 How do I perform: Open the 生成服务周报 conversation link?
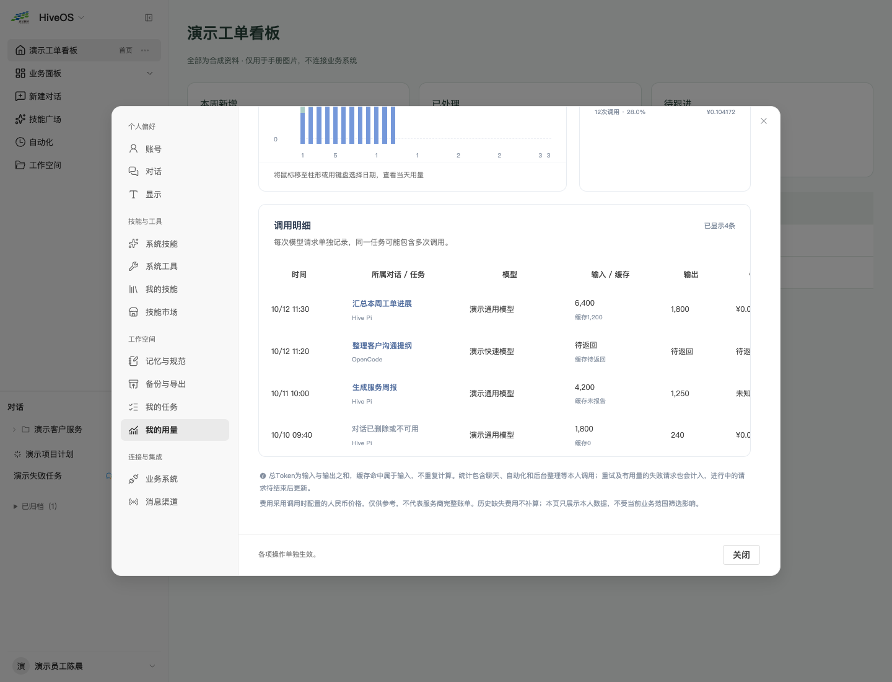click(375, 387)
